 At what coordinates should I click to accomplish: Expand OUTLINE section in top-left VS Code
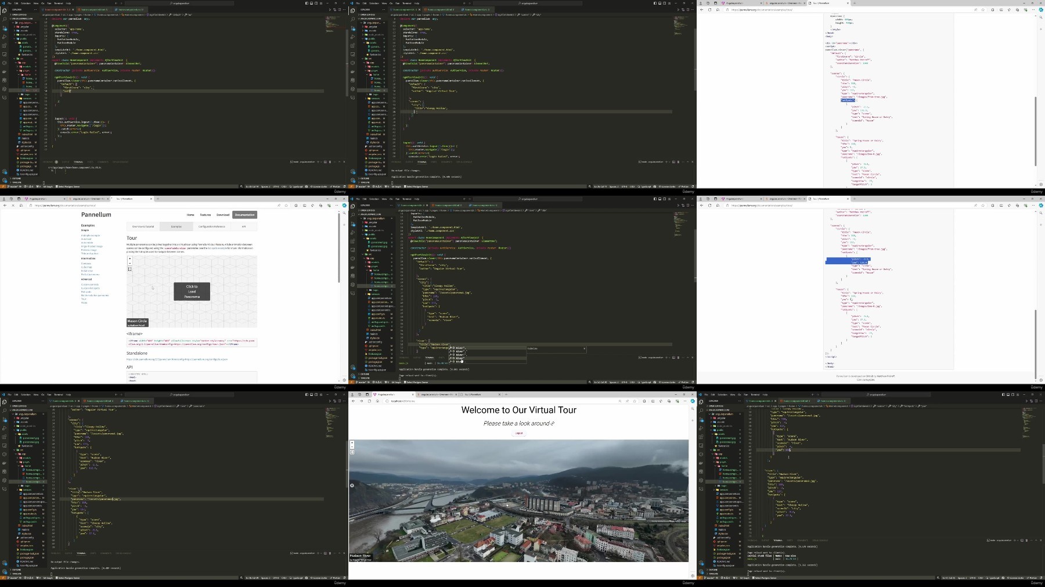click(16, 179)
